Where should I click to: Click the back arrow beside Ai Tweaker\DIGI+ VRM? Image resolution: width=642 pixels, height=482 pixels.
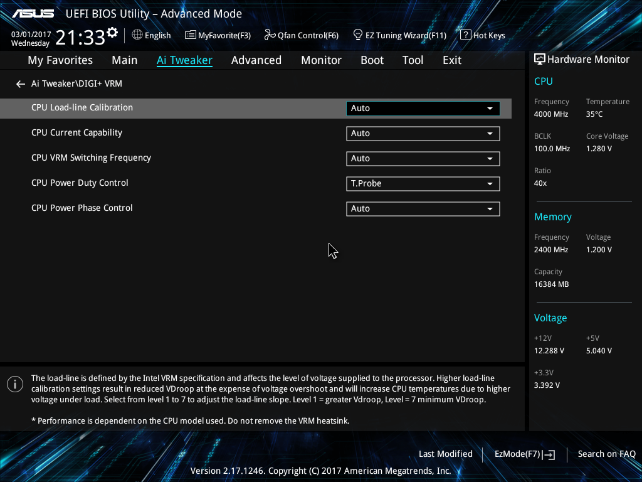point(21,84)
